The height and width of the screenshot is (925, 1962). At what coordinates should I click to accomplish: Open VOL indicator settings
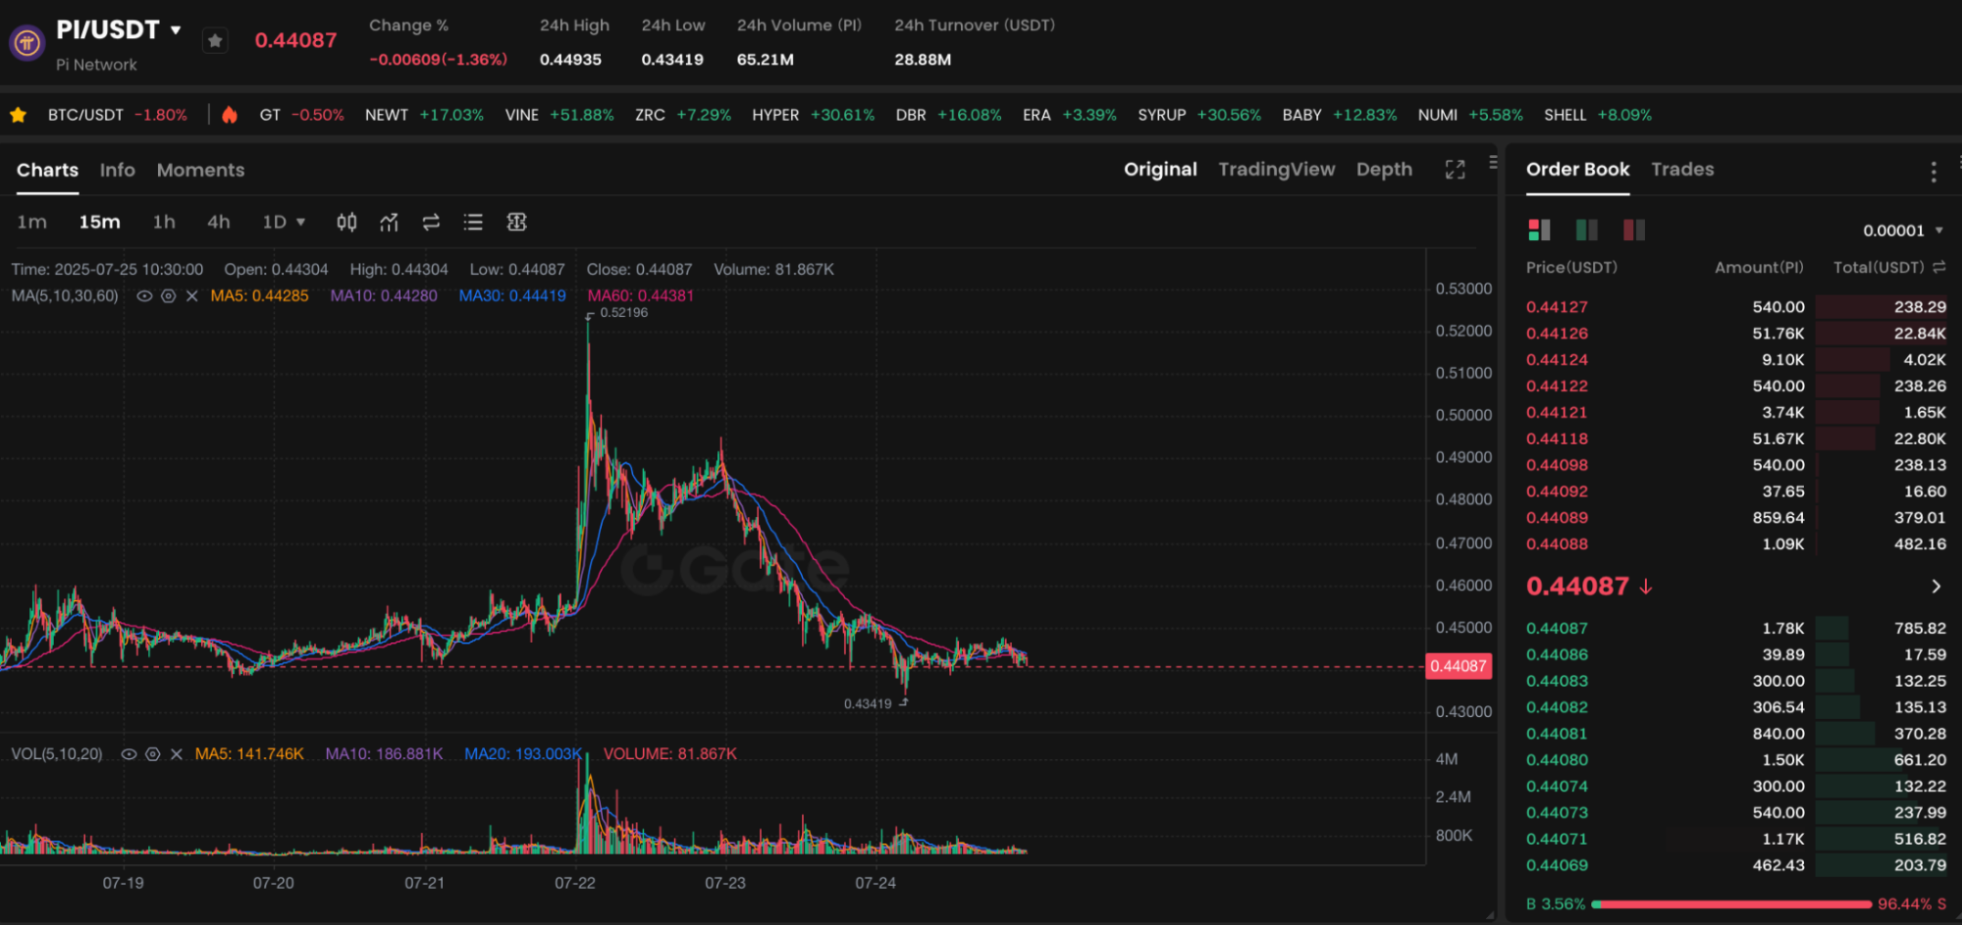coord(152,753)
